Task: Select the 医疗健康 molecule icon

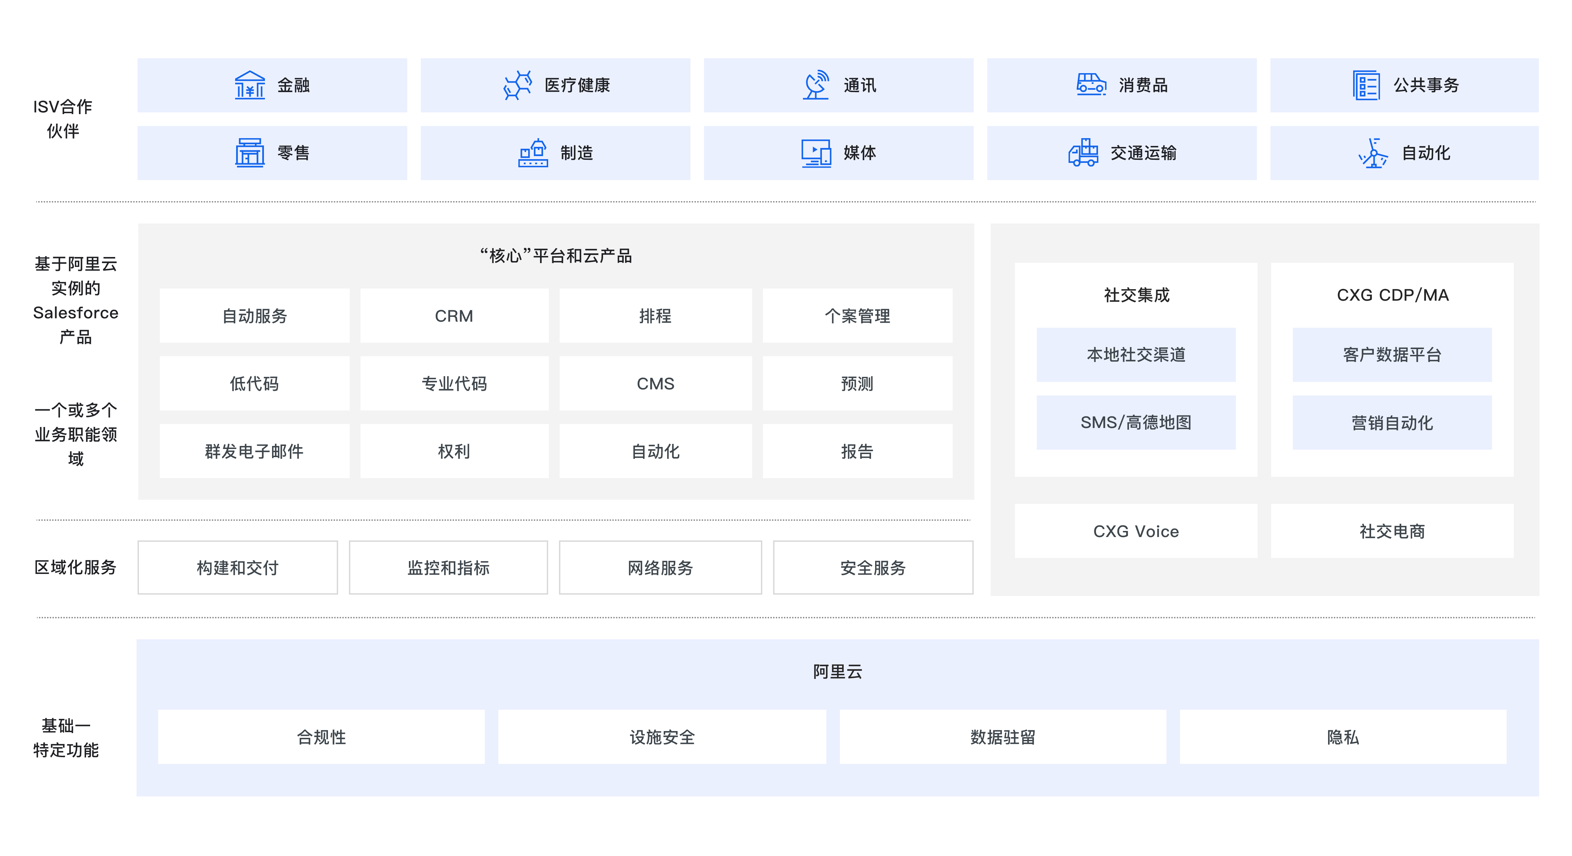Action: (x=518, y=85)
